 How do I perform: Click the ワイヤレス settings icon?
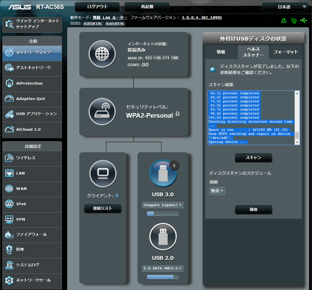pyautogui.click(x=9, y=158)
